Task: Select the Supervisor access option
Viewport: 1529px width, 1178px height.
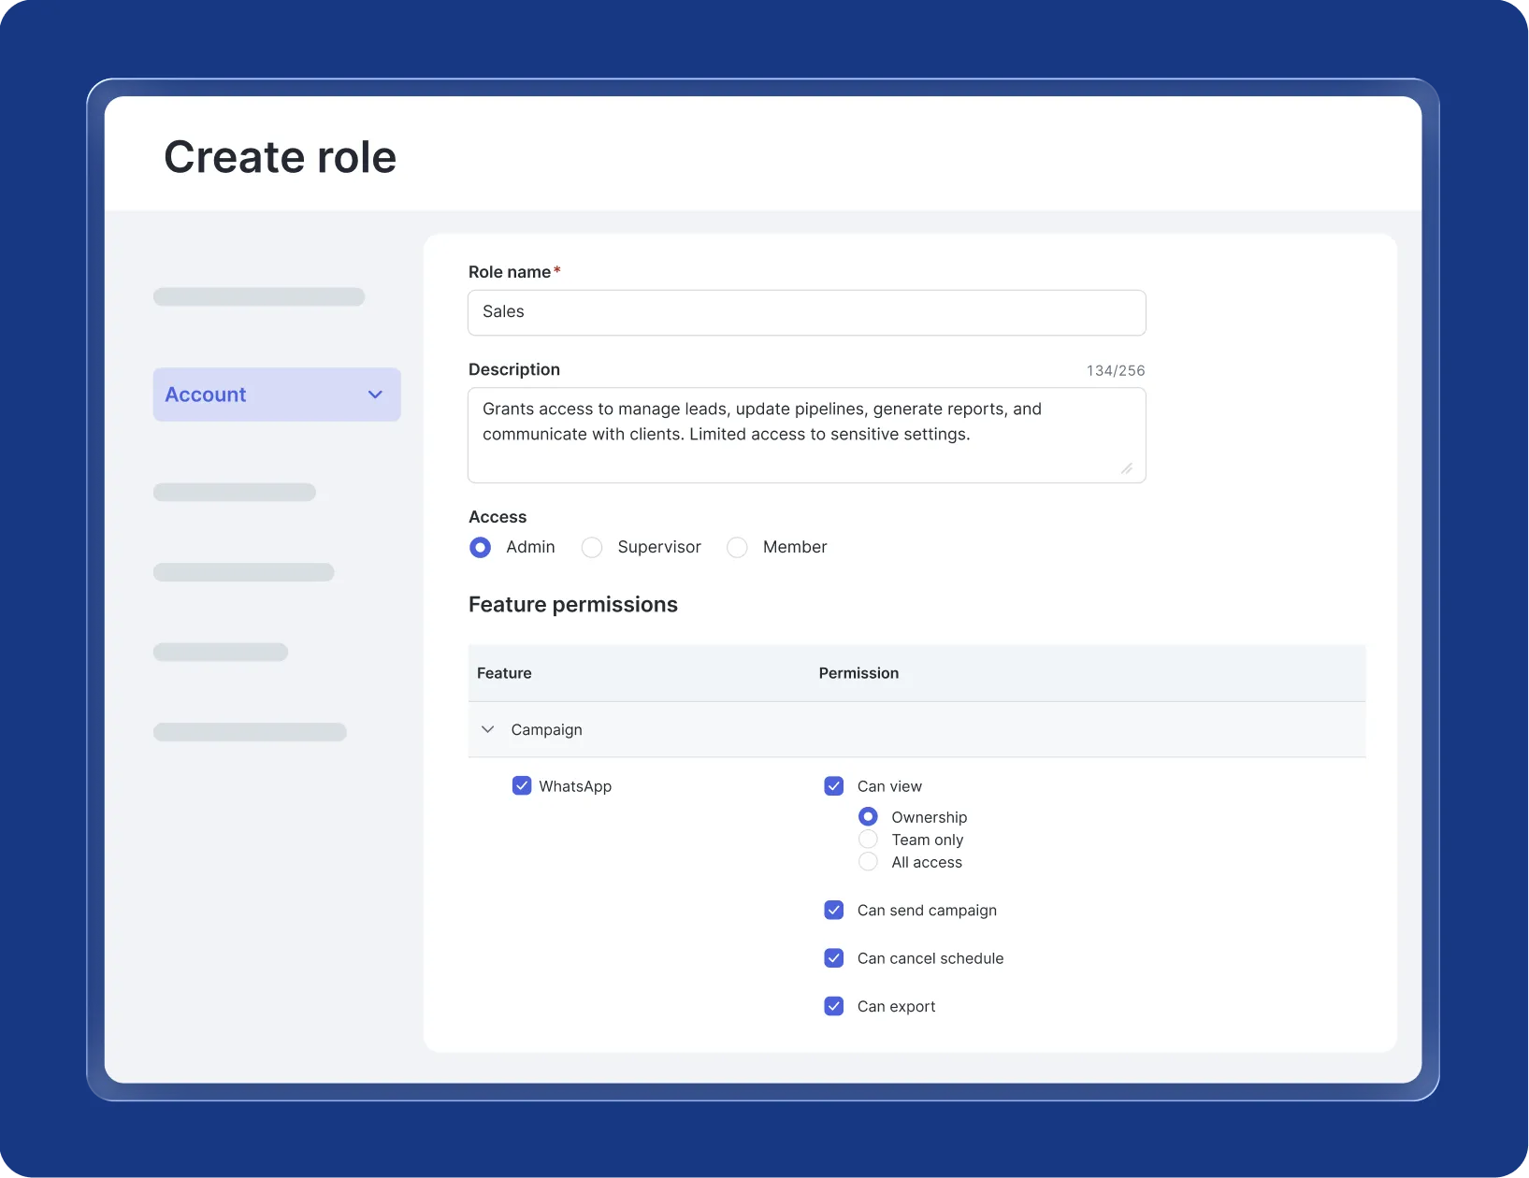Action: point(592,547)
